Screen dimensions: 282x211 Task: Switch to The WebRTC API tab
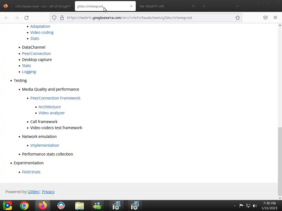pyautogui.click(x=166, y=6)
